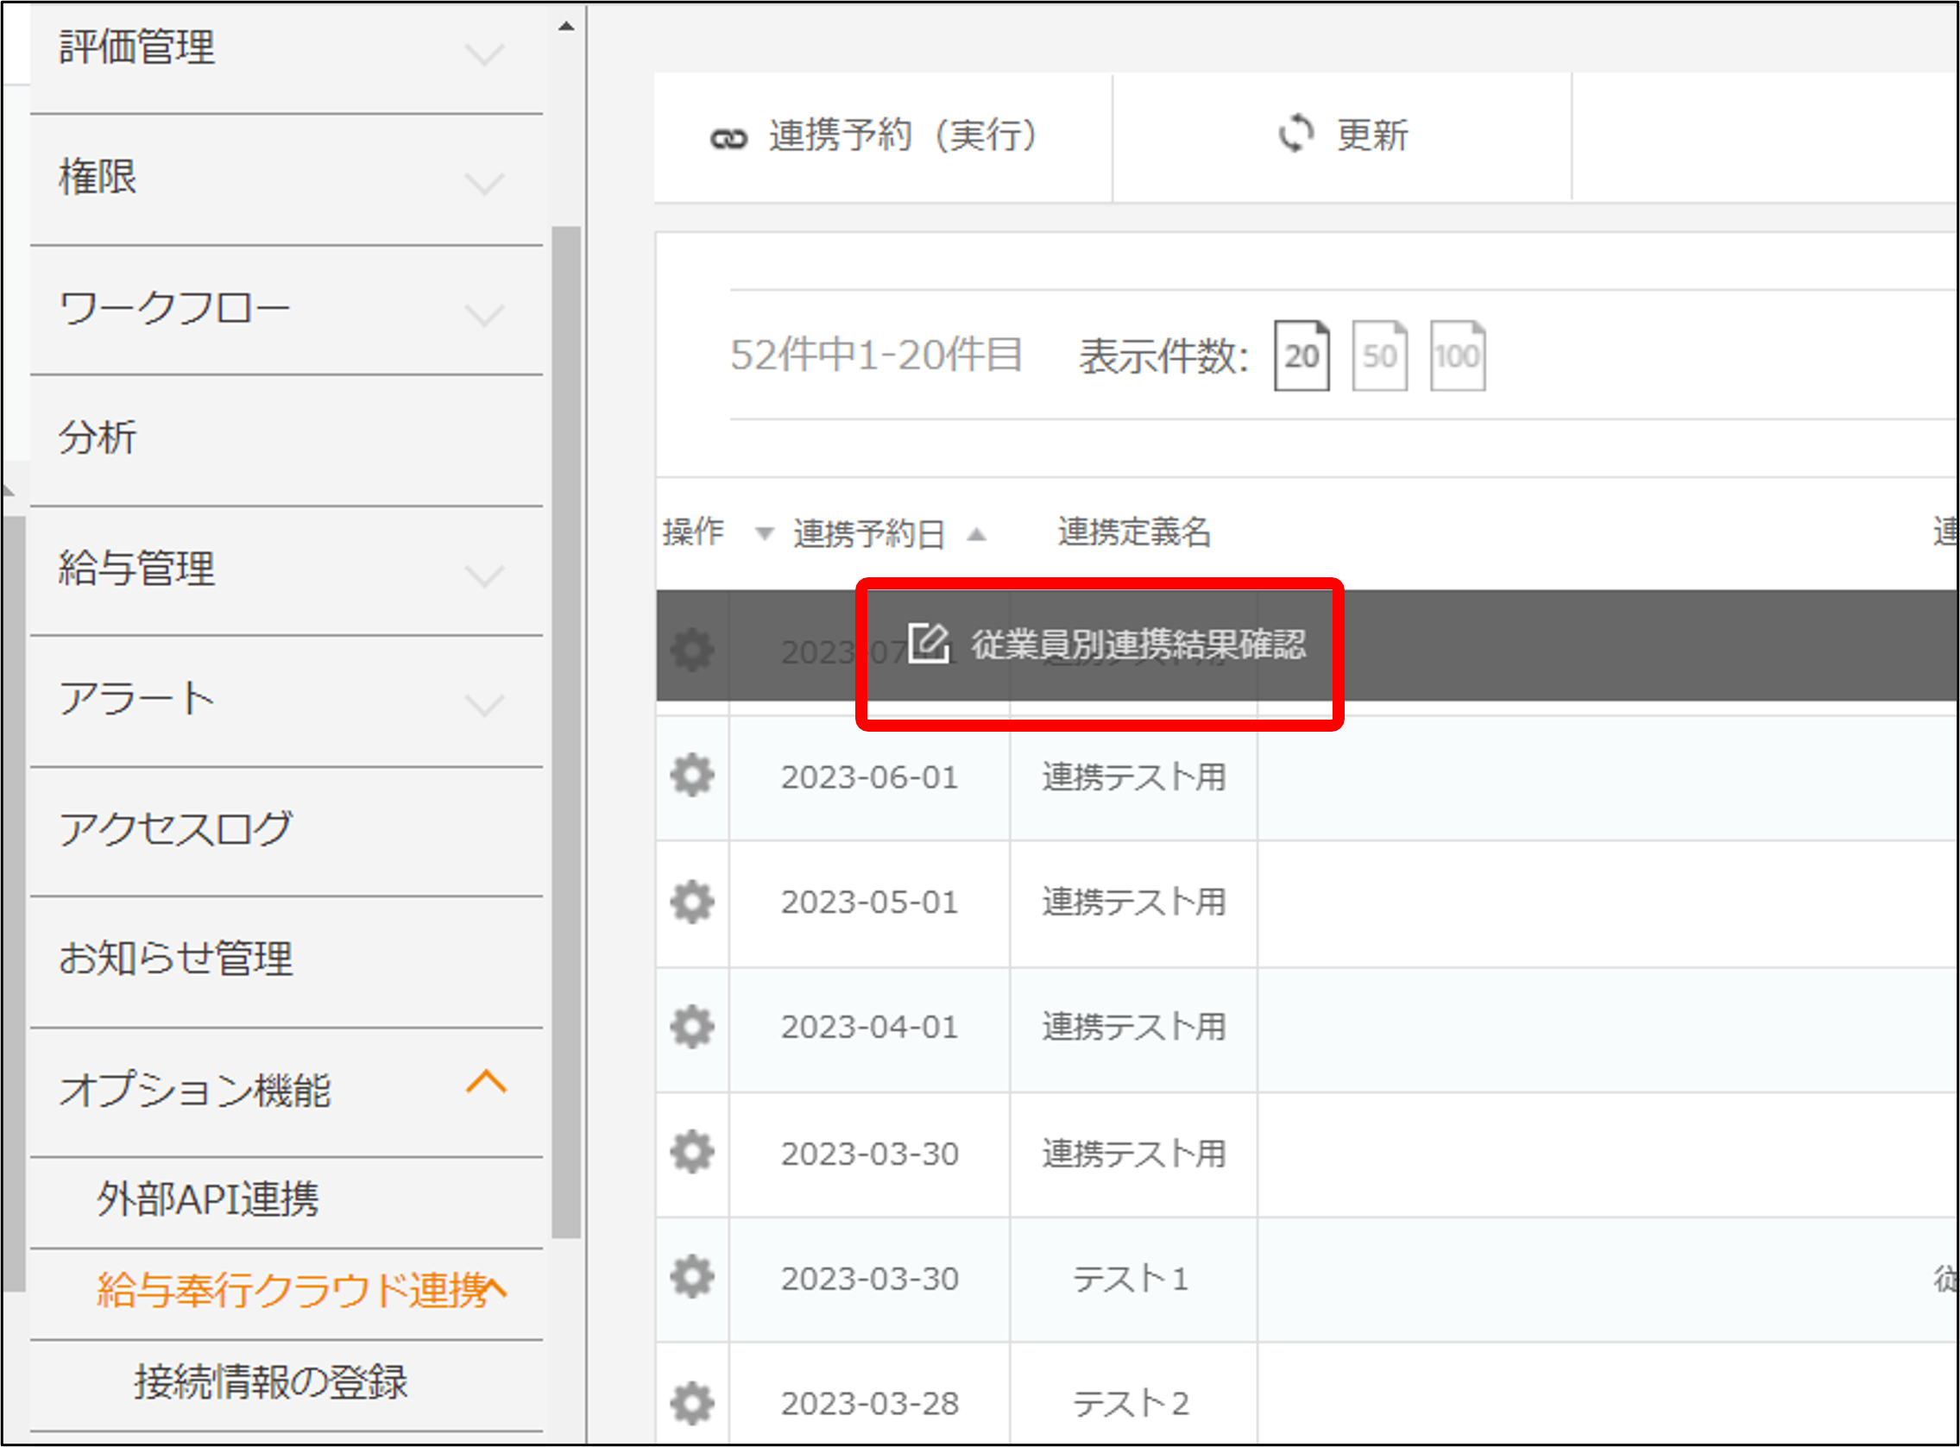Open gear menu for 2023-03-28 テスト2 row
1960x1447 pixels.
(692, 1403)
